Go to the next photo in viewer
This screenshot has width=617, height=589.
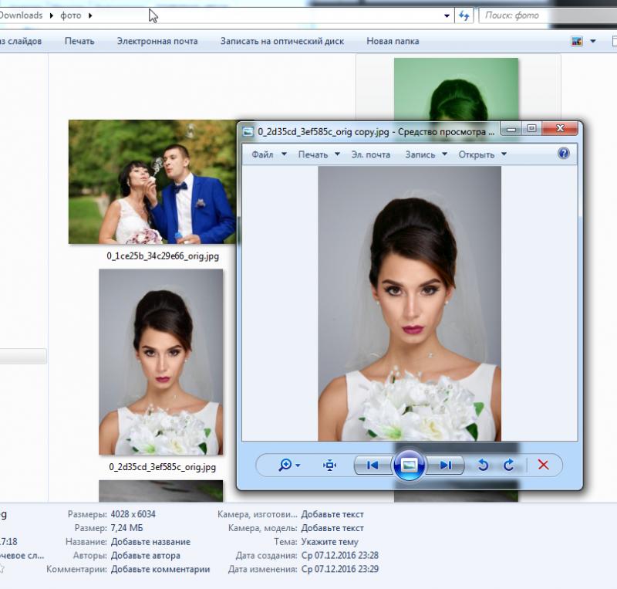(445, 465)
